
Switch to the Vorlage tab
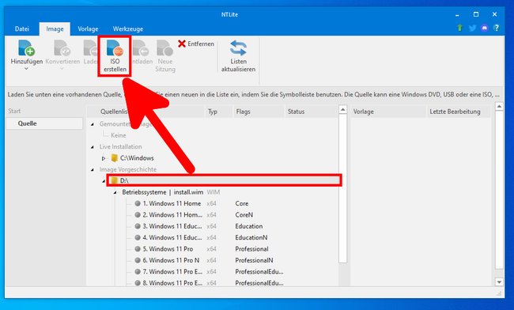[x=88, y=28]
